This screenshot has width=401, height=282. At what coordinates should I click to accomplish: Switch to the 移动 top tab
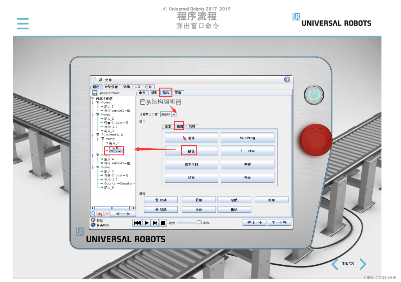point(127,87)
